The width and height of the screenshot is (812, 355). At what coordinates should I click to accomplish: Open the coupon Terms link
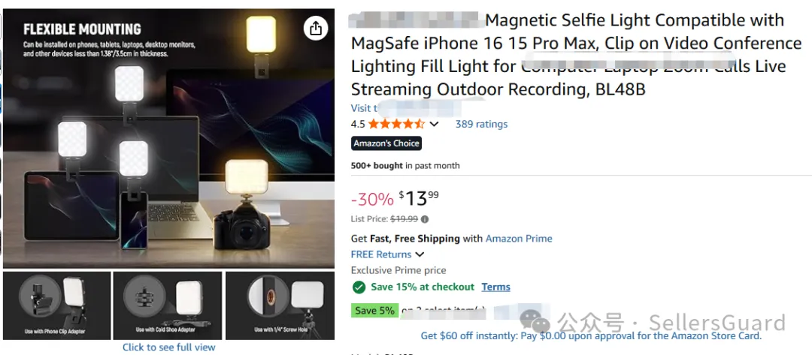click(495, 287)
